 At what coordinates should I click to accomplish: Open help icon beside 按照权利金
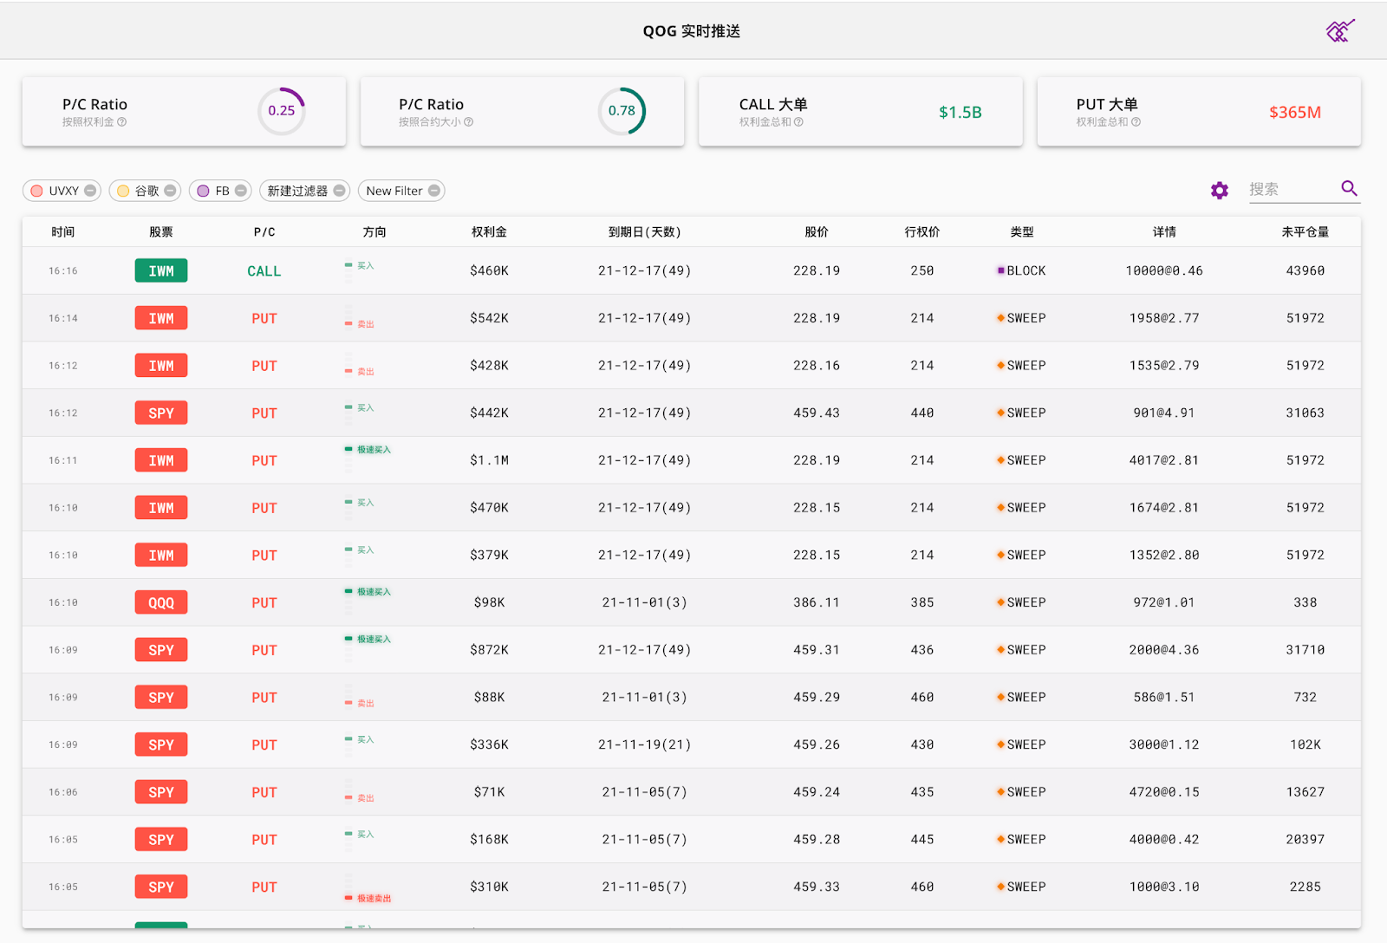121,122
